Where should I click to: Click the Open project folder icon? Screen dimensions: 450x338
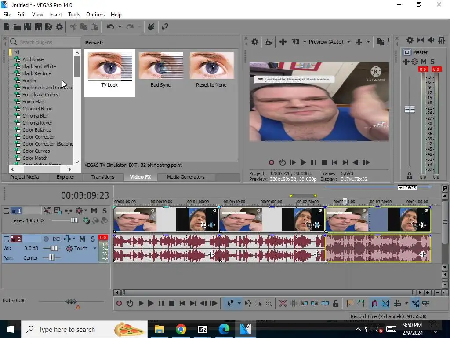tap(17, 27)
